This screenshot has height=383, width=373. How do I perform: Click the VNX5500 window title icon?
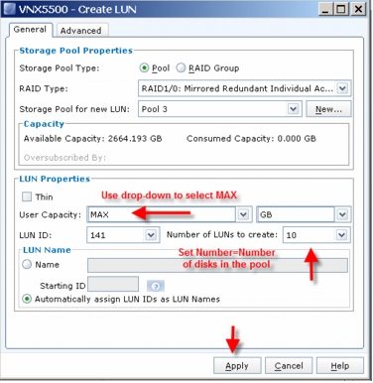click(10, 9)
